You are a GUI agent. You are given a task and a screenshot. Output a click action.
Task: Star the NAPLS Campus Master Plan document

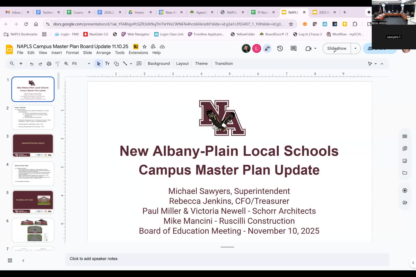pyautogui.click(x=145, y=46)
